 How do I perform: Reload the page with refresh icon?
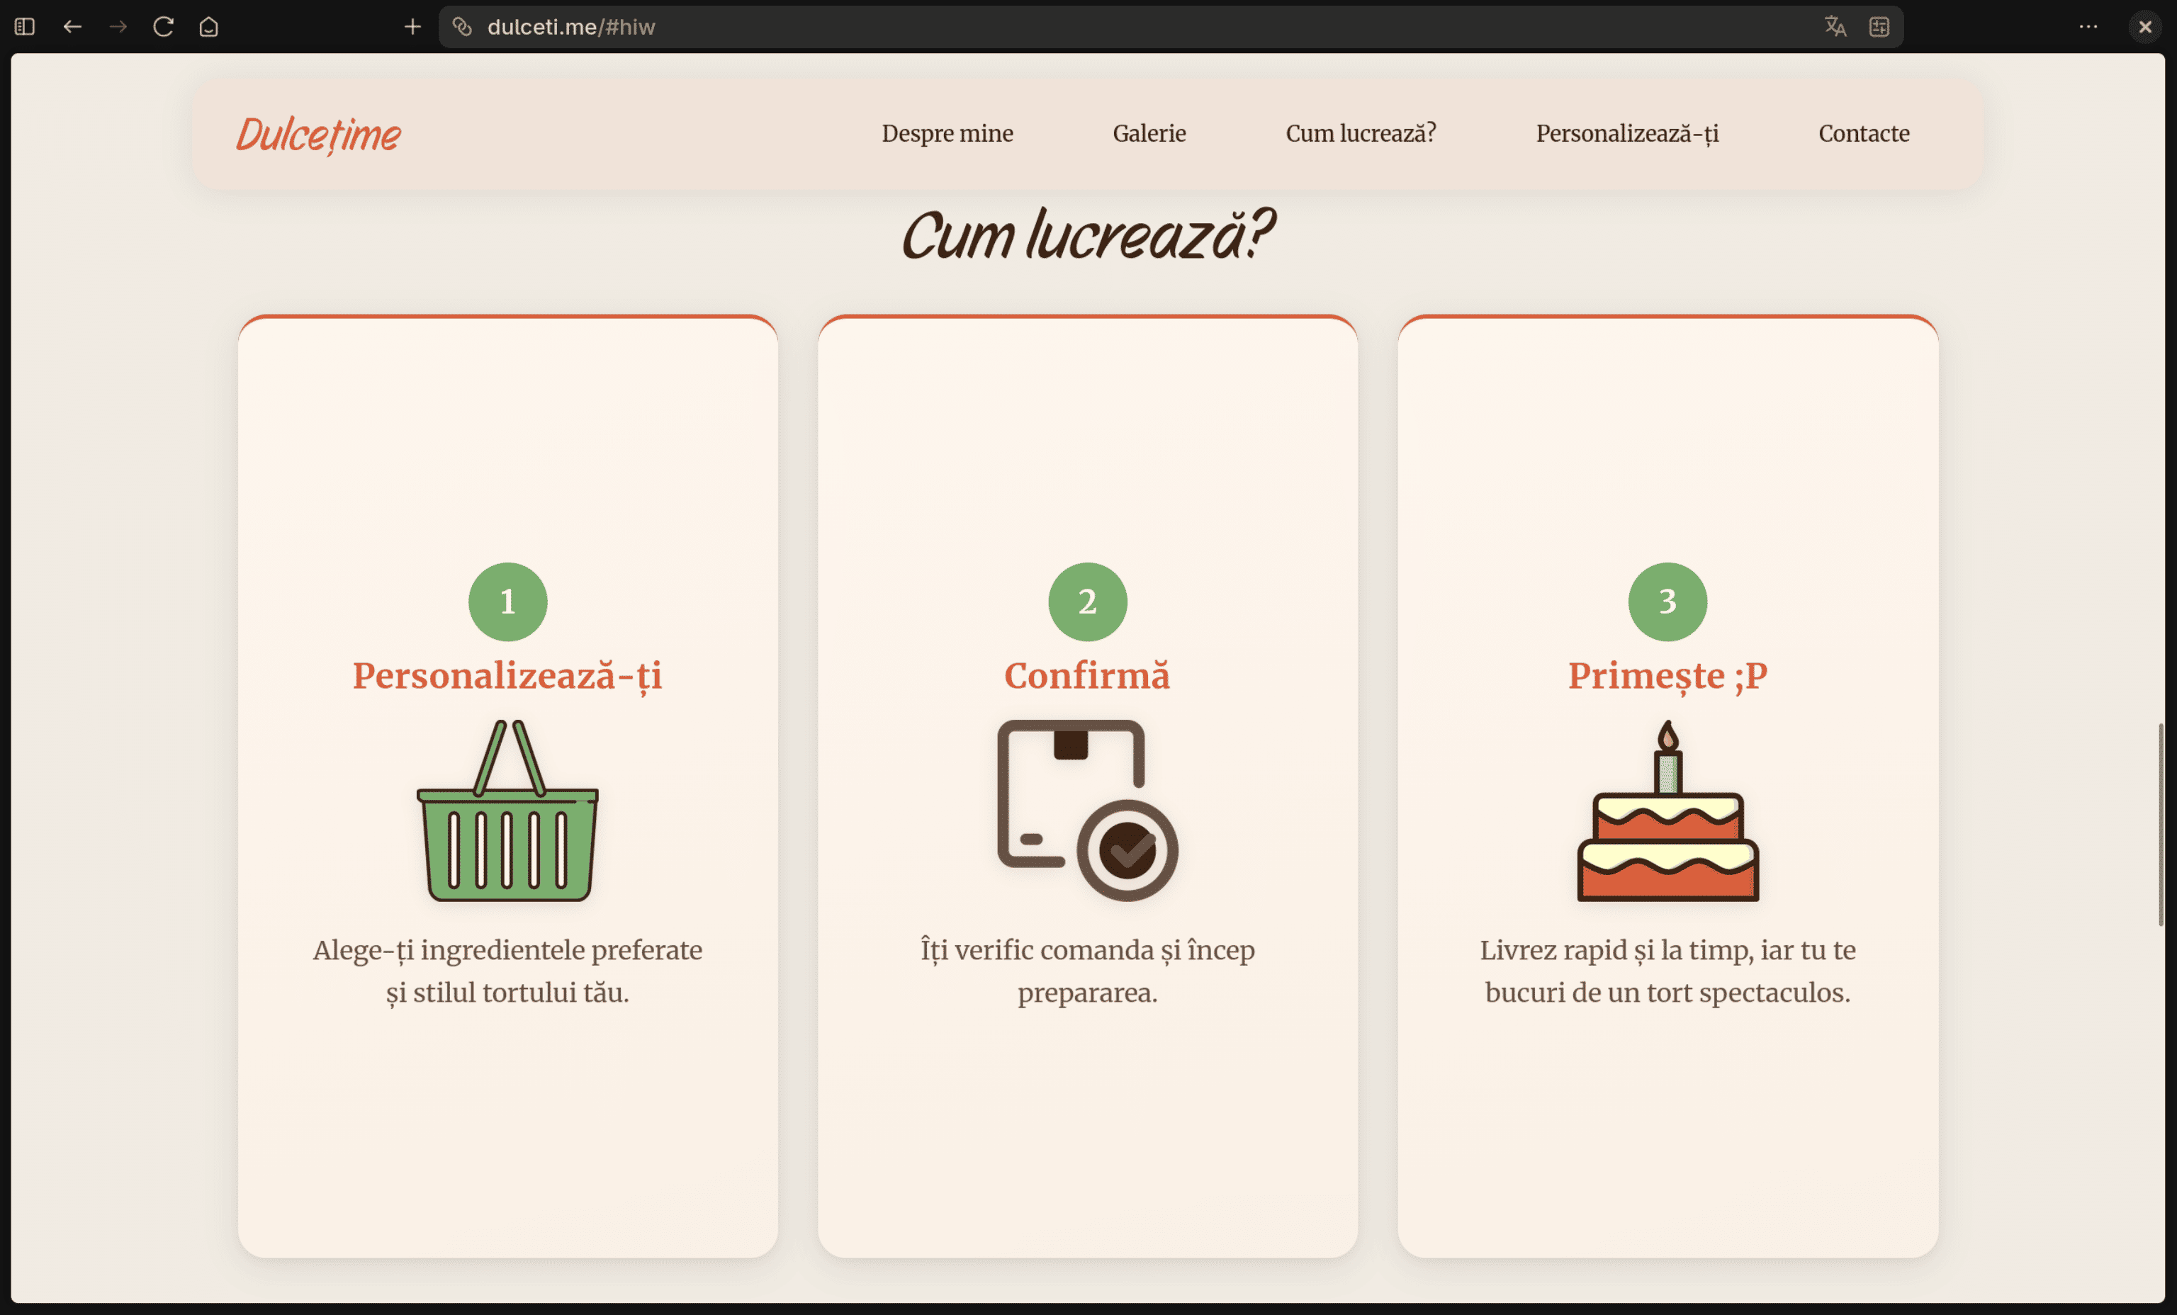(164, 26)
